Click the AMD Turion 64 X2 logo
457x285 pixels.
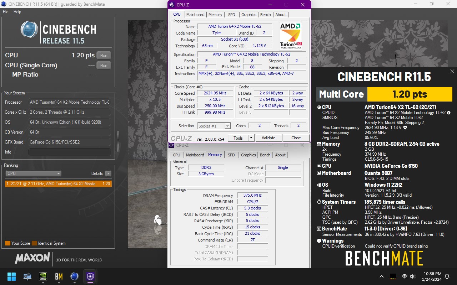[x=291, y=36]
